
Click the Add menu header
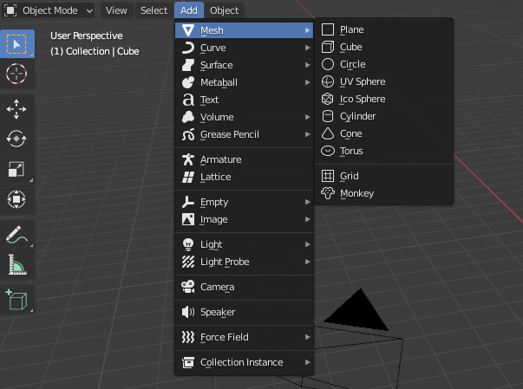[x=189, y=10]
